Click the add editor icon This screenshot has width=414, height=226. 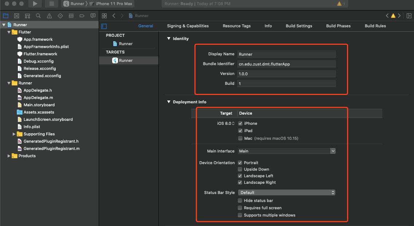coord(409,16)
